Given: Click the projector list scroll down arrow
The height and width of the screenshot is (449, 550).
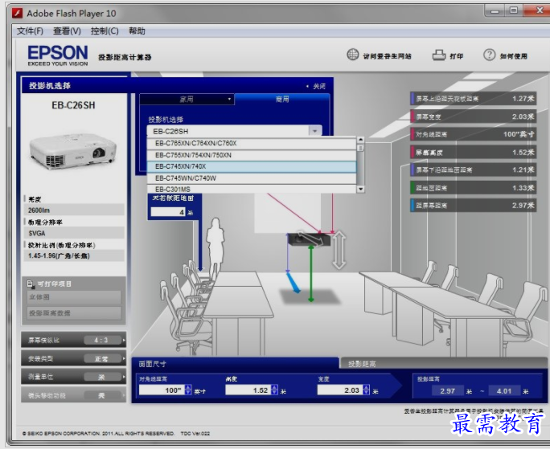Looking at the screenshot, I should 360,190.
